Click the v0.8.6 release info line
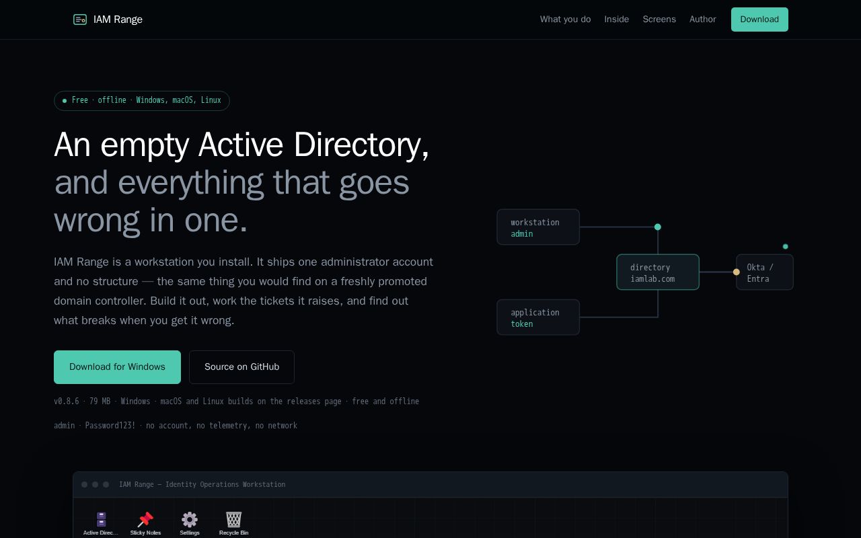 point(236,401)
